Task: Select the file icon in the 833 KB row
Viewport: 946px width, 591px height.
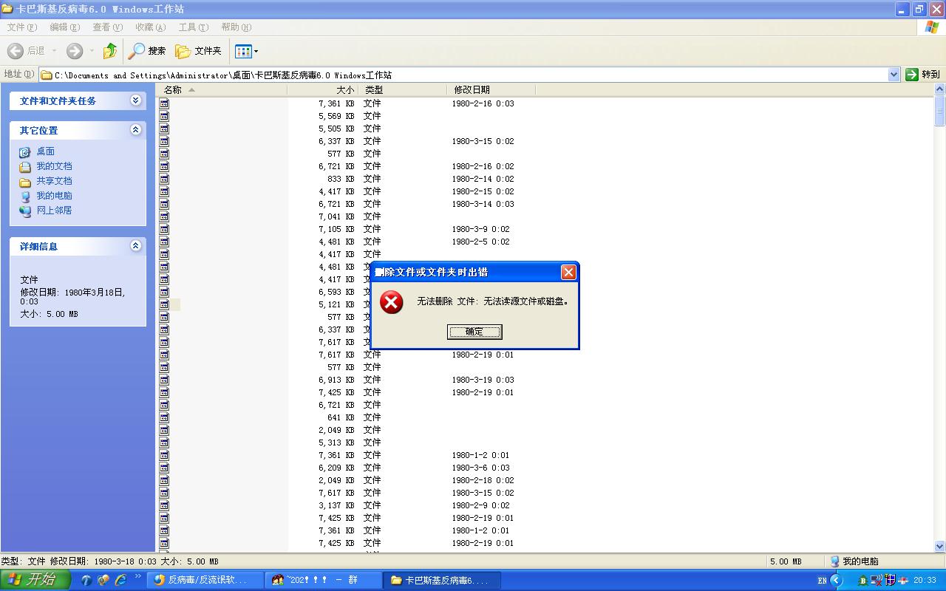Action: tap(164, 179)
